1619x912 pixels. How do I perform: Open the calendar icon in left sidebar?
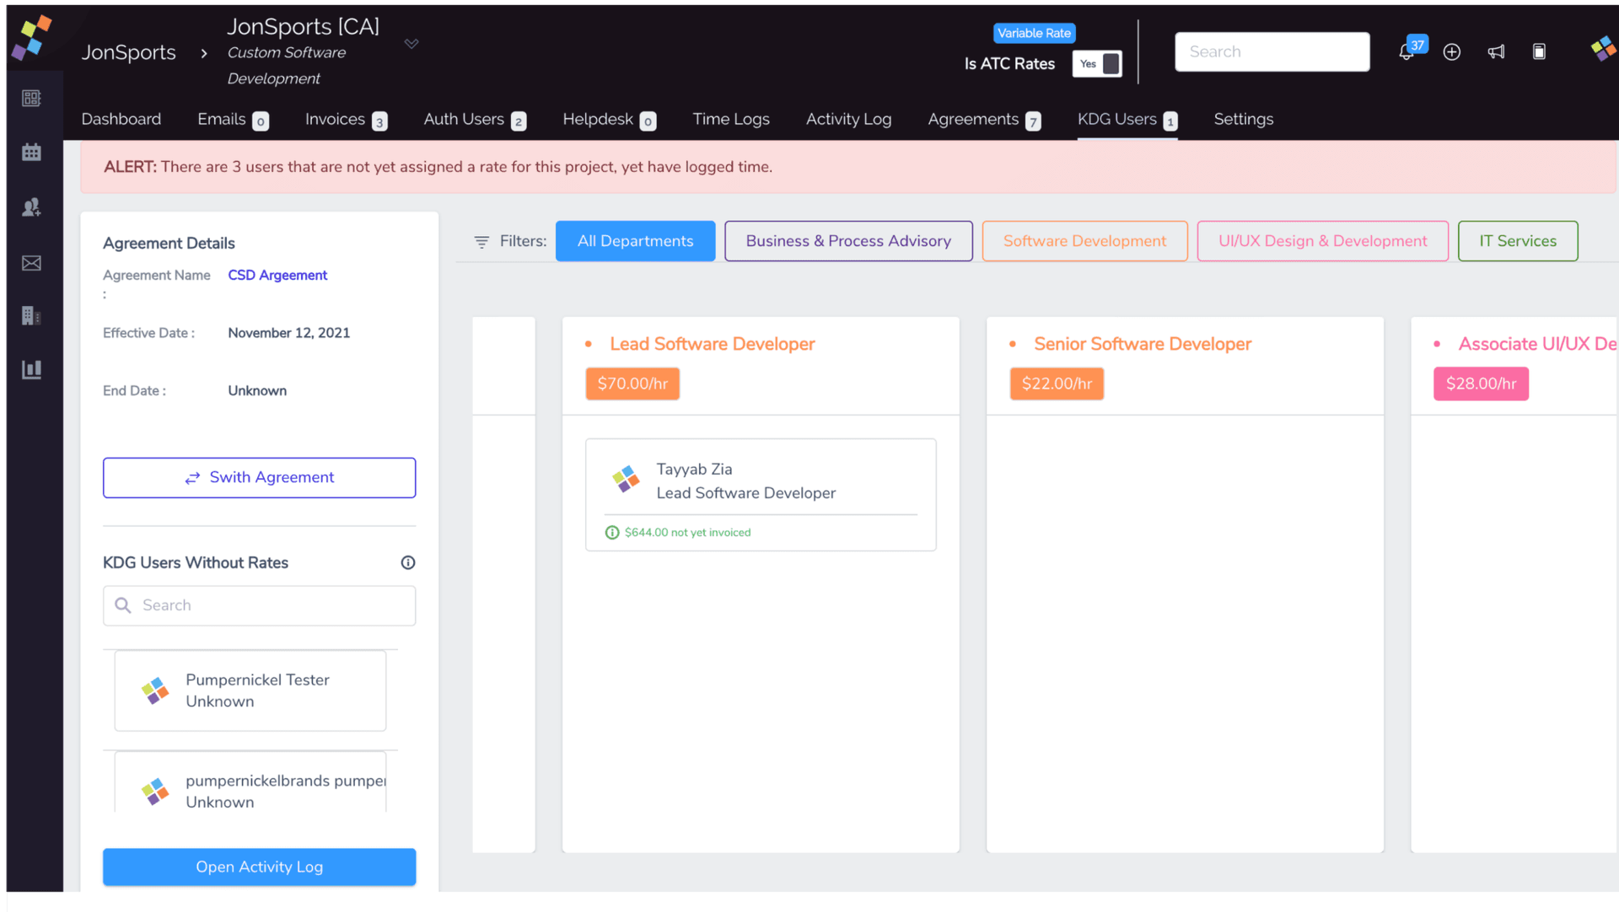click(31, 153)
